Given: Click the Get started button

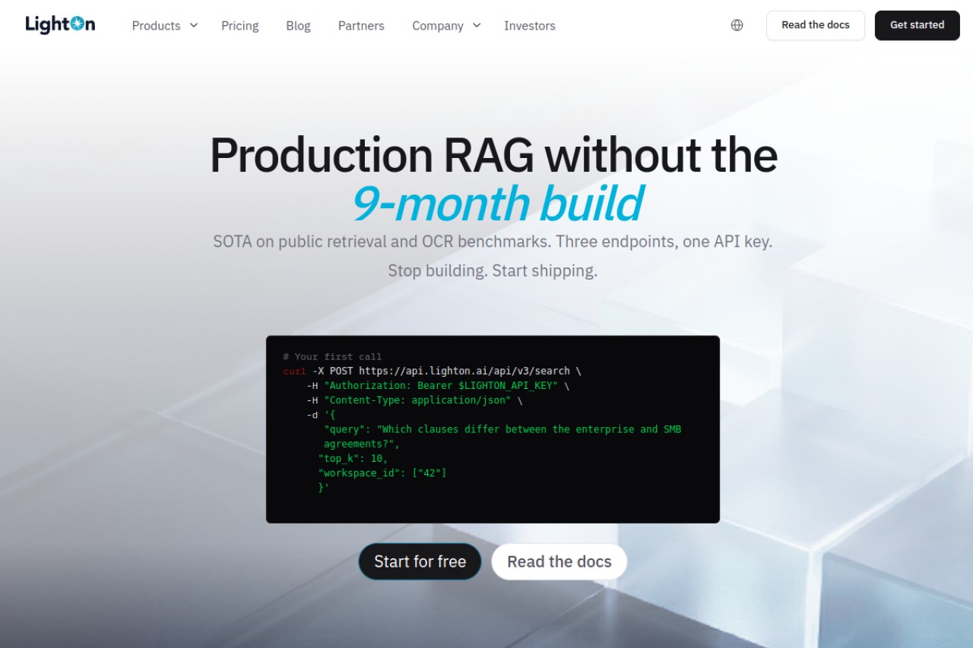Looking at the screenshot, I should (918, 25).
